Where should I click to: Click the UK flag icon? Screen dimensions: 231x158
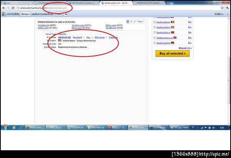(x=175, y=38)
